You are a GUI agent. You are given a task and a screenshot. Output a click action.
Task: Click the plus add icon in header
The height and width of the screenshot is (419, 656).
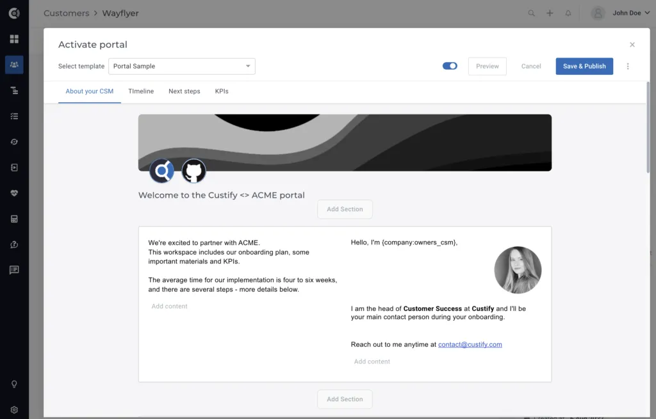[x=550, y=13]
